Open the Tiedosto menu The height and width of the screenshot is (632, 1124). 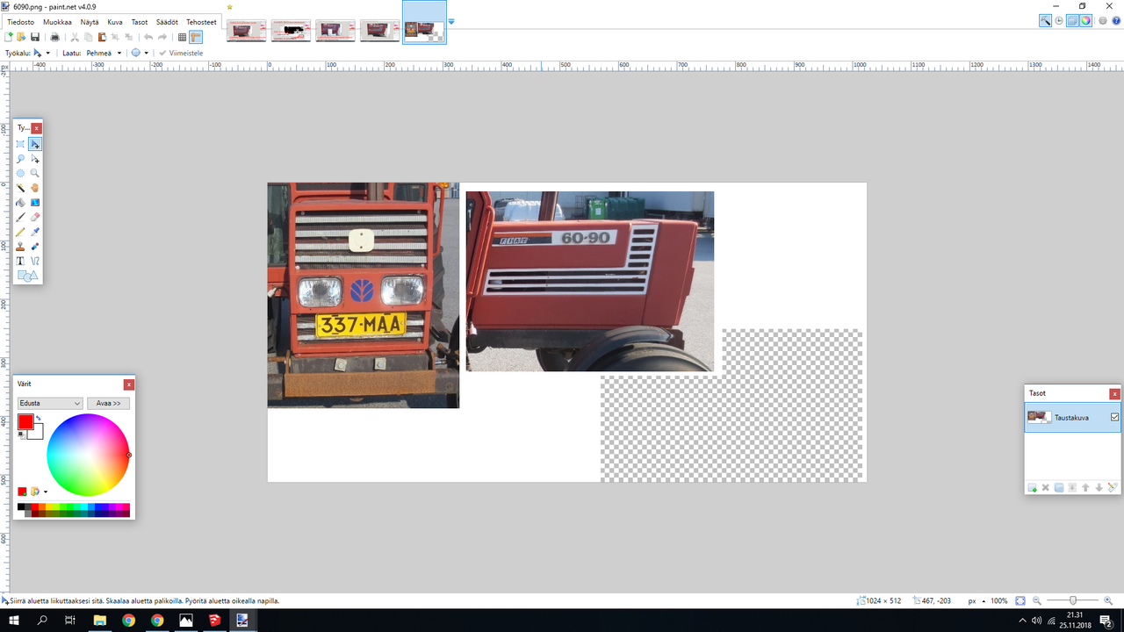pos(20,22)
